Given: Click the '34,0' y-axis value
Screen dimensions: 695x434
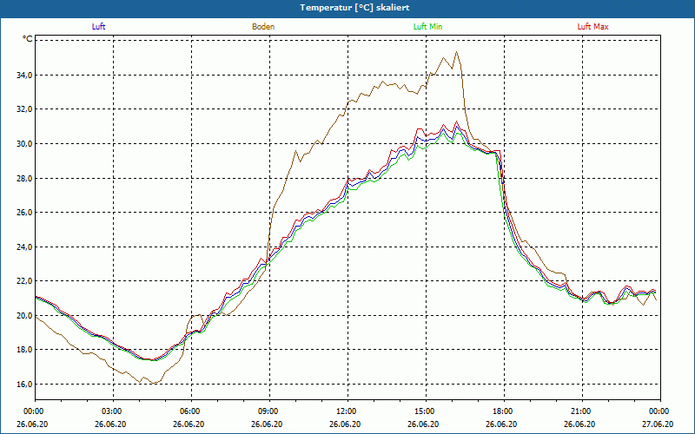Looking at the screenshot, I should (25, 76).
